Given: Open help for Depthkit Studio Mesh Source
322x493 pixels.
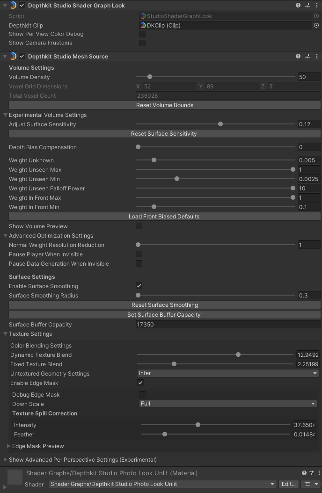Looking at the screenshot, I should tap(298, 56).
